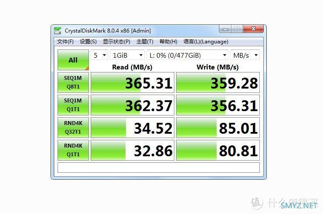Image resolution: width=323 pixels, height=214 pixels.
Task: Click the 34.52 read result
Action: pos(133,128)
